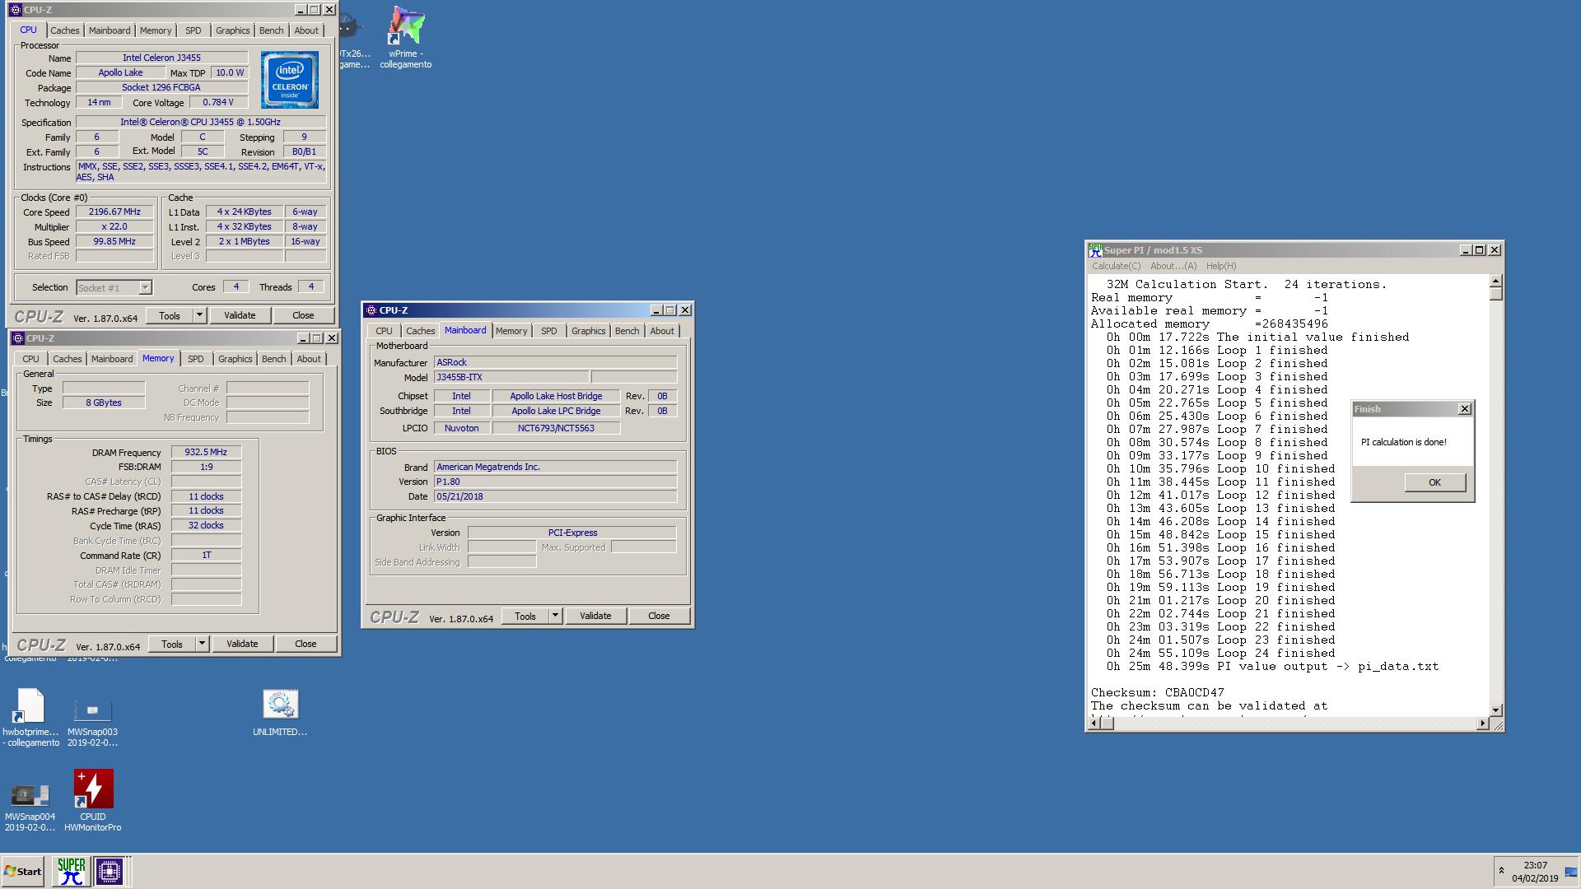Open SPD tab in Memory CPU-Z window
Screen dimensions: 1581x889
(195, 359)
